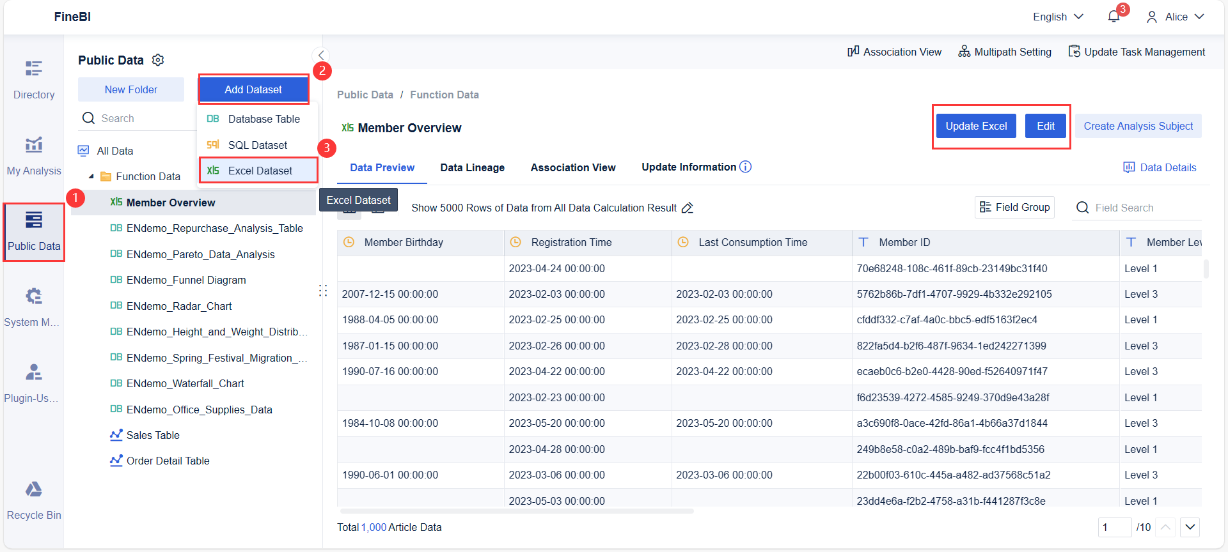Select All Data in tree
The height and width of the screenshot is (552, 1228).
click(115, 151)
